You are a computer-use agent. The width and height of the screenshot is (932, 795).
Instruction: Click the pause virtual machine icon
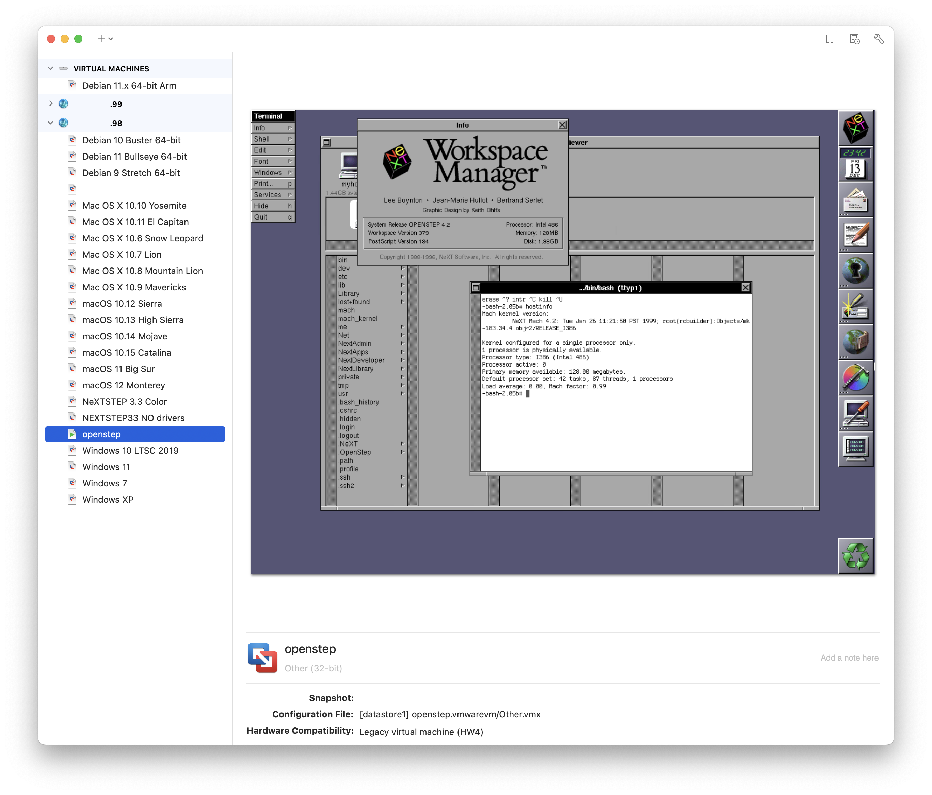[830, 39]
